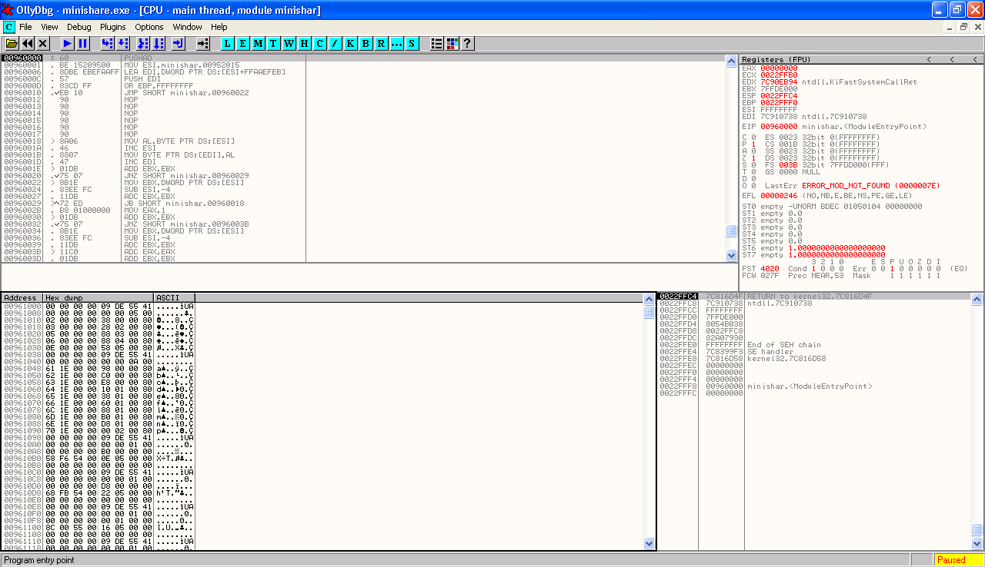Show Source with the S toolbar button

412,44
